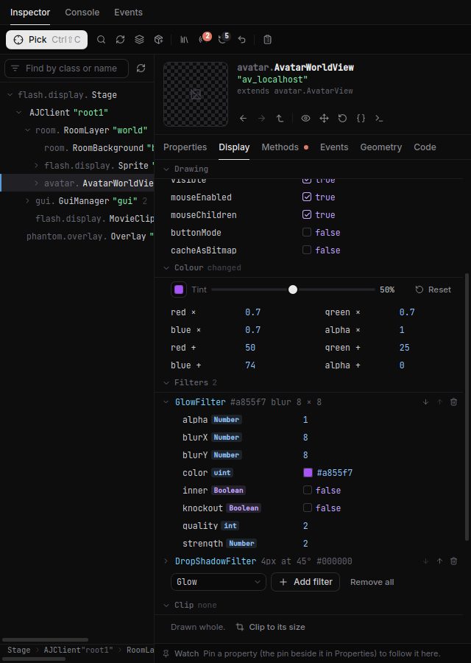Click Remove all filters
Image resolution: width=471 pixels, height=663 pixels.
pos(372,582)
